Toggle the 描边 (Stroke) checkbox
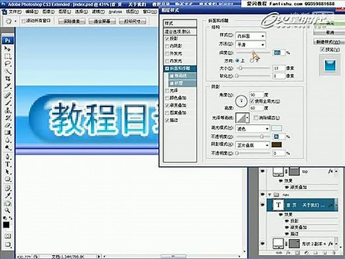The width and height of the screenshot is (345, 259). [x=167, y=120]
